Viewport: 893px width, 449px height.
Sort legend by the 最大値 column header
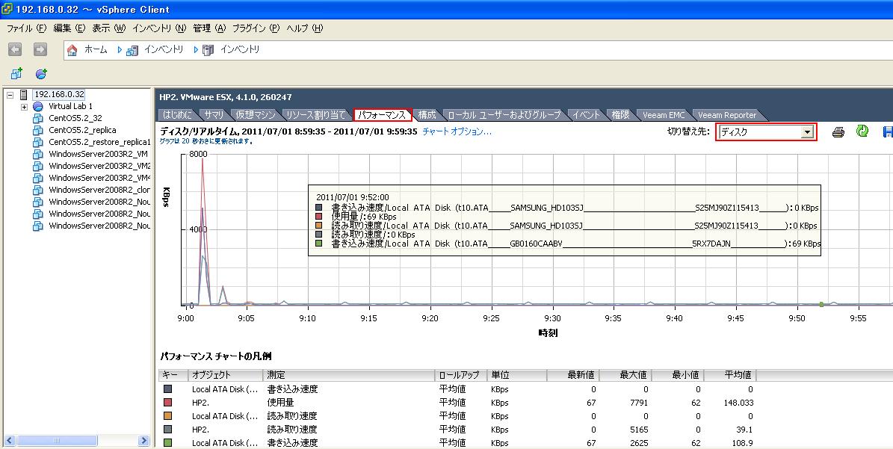click(x=625, y=375)
